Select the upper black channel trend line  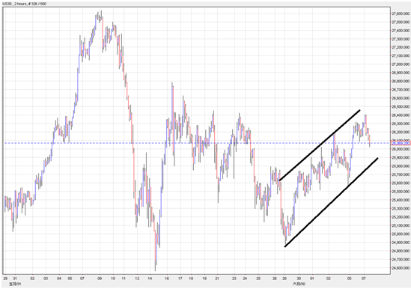pyautogui.click(x=320, y=145)
